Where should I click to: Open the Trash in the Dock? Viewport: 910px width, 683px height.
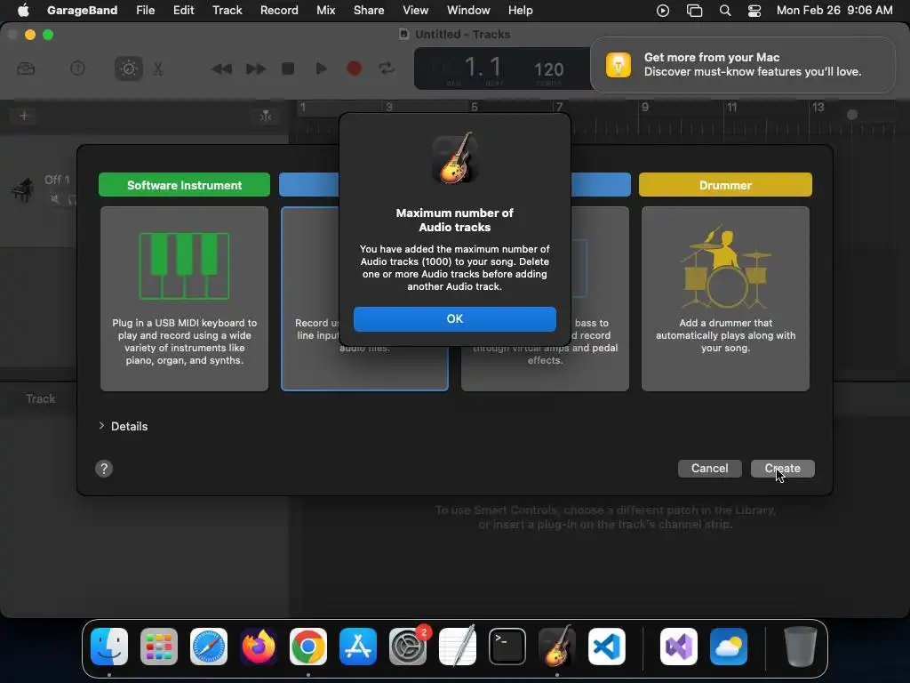click(801, 647)
